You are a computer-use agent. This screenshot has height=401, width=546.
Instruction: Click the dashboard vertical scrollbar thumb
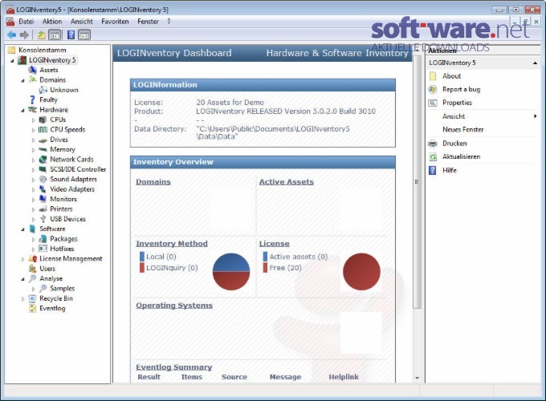[417, 181]
